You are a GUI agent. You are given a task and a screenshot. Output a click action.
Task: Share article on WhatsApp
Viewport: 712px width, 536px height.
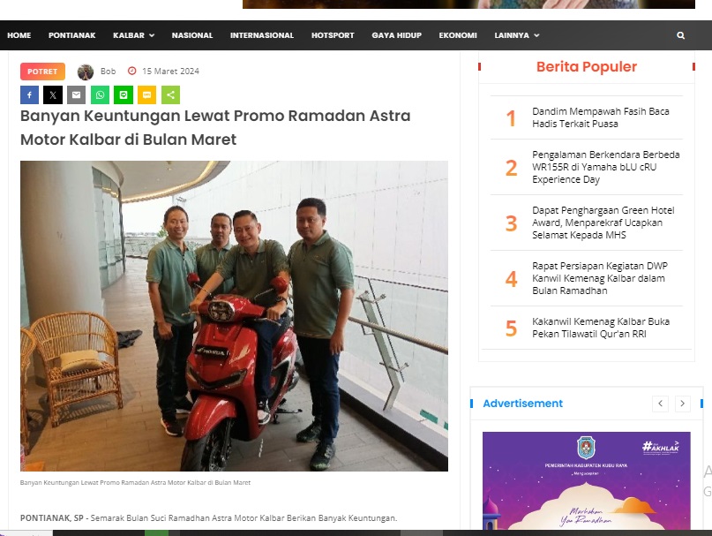(100, 95)
